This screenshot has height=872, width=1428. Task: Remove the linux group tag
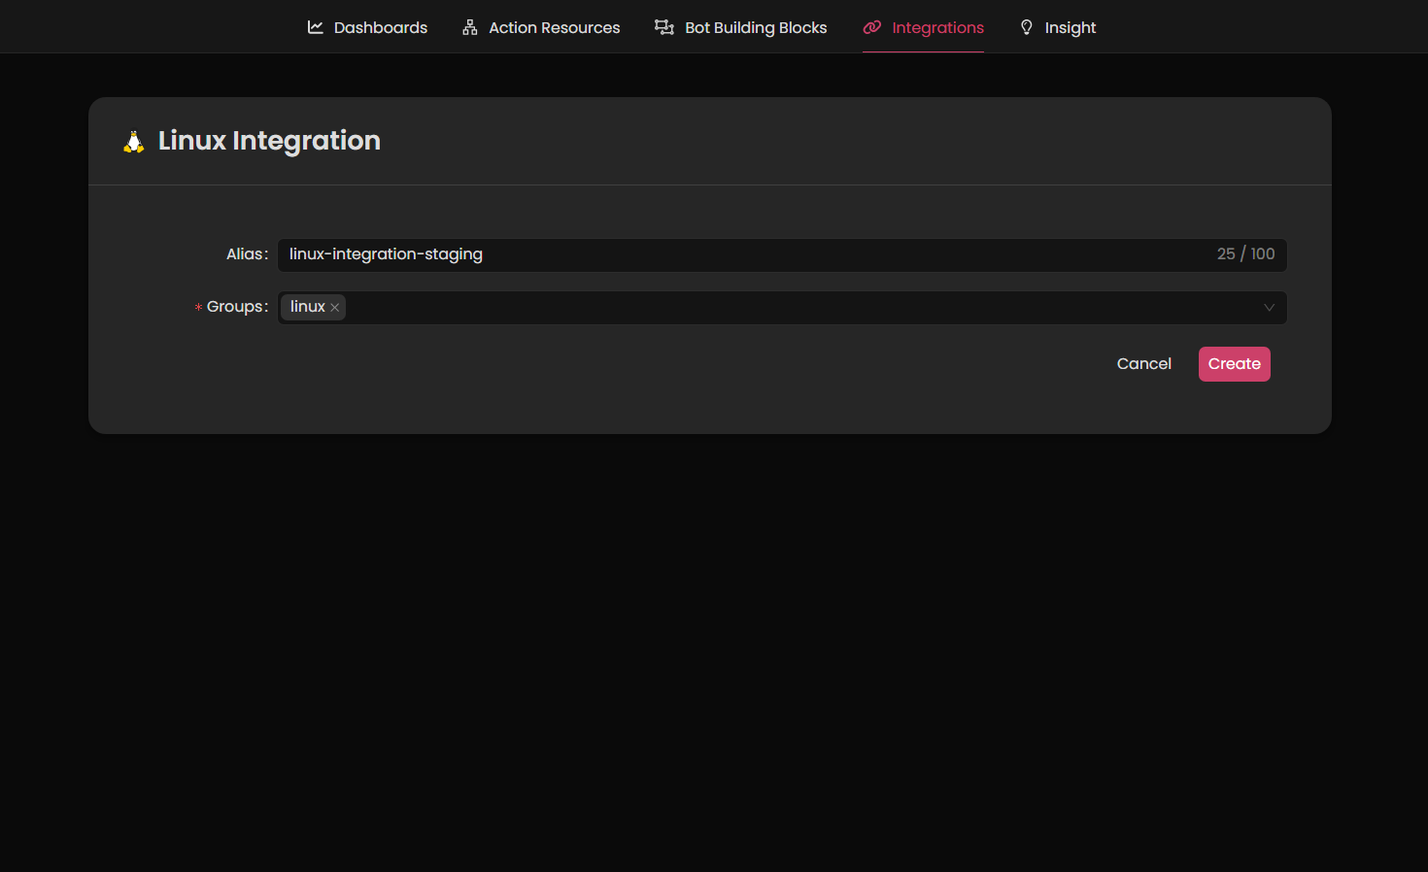pos(335,307)
